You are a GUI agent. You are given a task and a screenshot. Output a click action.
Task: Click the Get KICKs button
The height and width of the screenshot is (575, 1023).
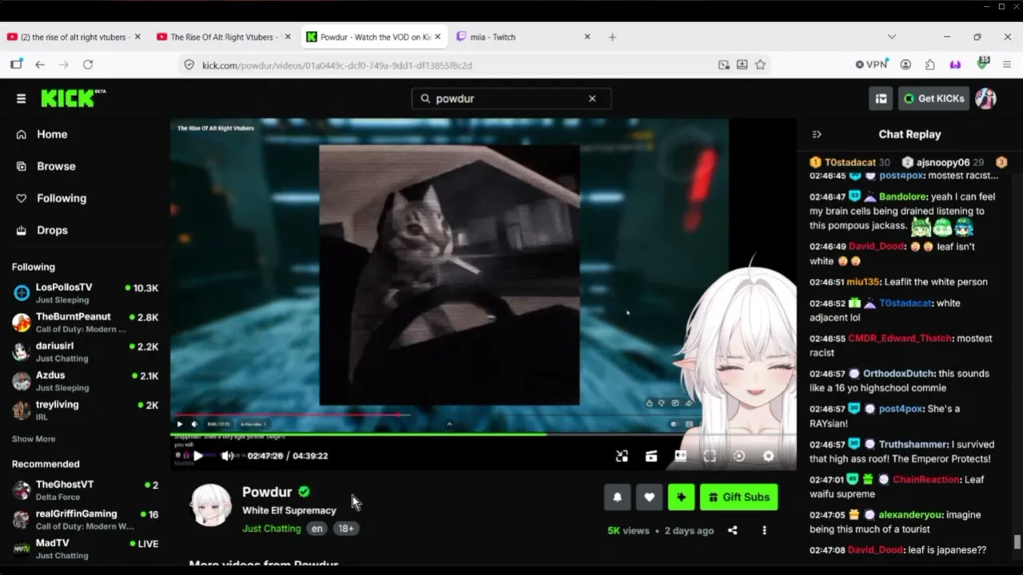click(x=933, y=98)
